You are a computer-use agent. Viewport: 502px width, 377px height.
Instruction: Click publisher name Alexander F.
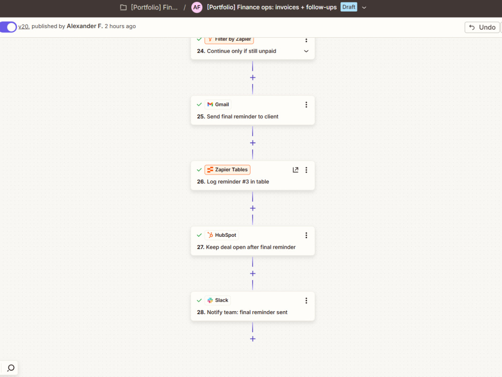click(x=84, y=26)
